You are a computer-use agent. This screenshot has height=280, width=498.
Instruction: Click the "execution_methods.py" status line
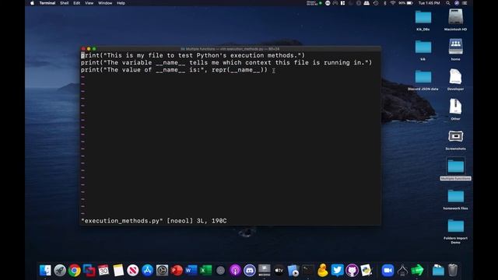tap(154, 221)
